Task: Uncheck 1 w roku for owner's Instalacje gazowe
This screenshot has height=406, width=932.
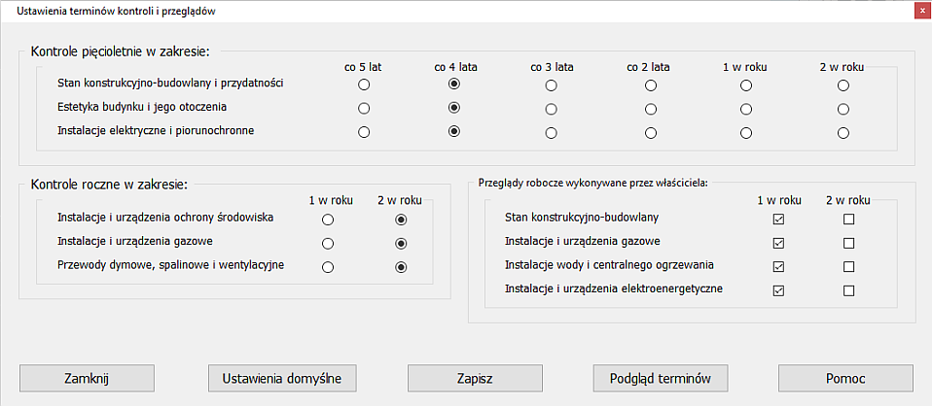Action: coord(778,243)
